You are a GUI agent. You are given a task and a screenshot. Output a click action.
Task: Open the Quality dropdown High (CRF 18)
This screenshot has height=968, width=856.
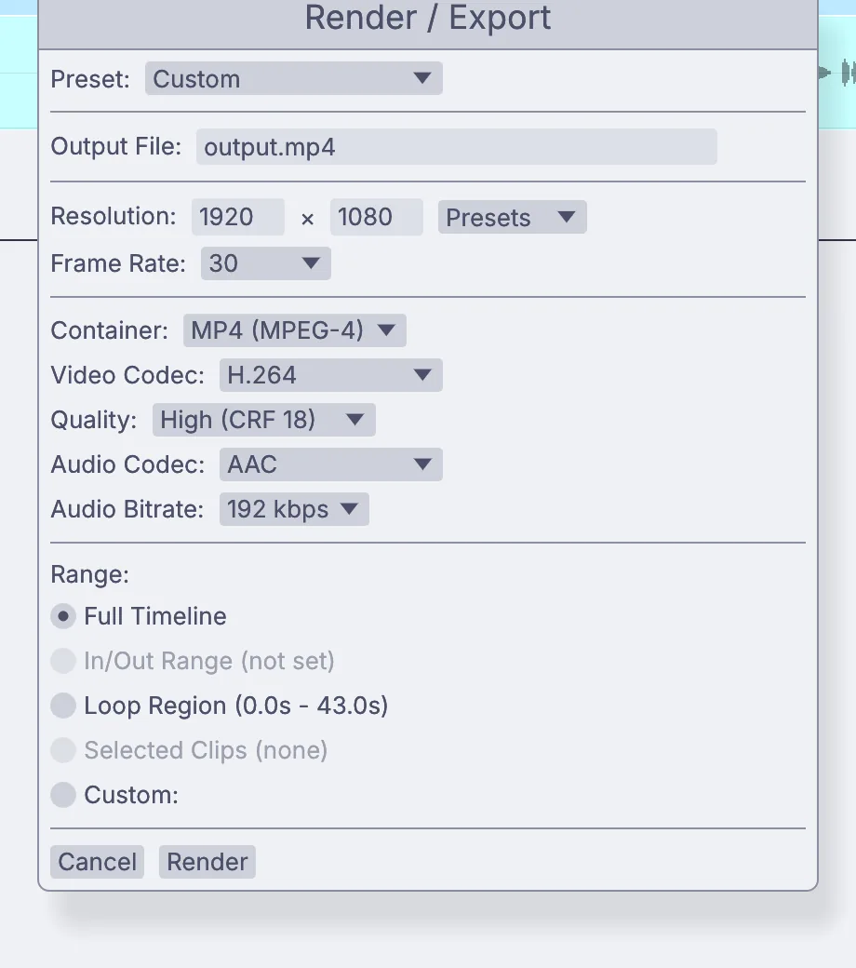[x=264, y=420]
